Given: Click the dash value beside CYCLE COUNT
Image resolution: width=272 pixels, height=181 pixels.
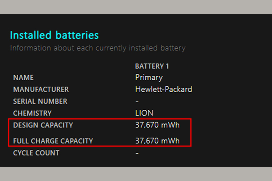Looking at the screenshot, I should [137, 153].
